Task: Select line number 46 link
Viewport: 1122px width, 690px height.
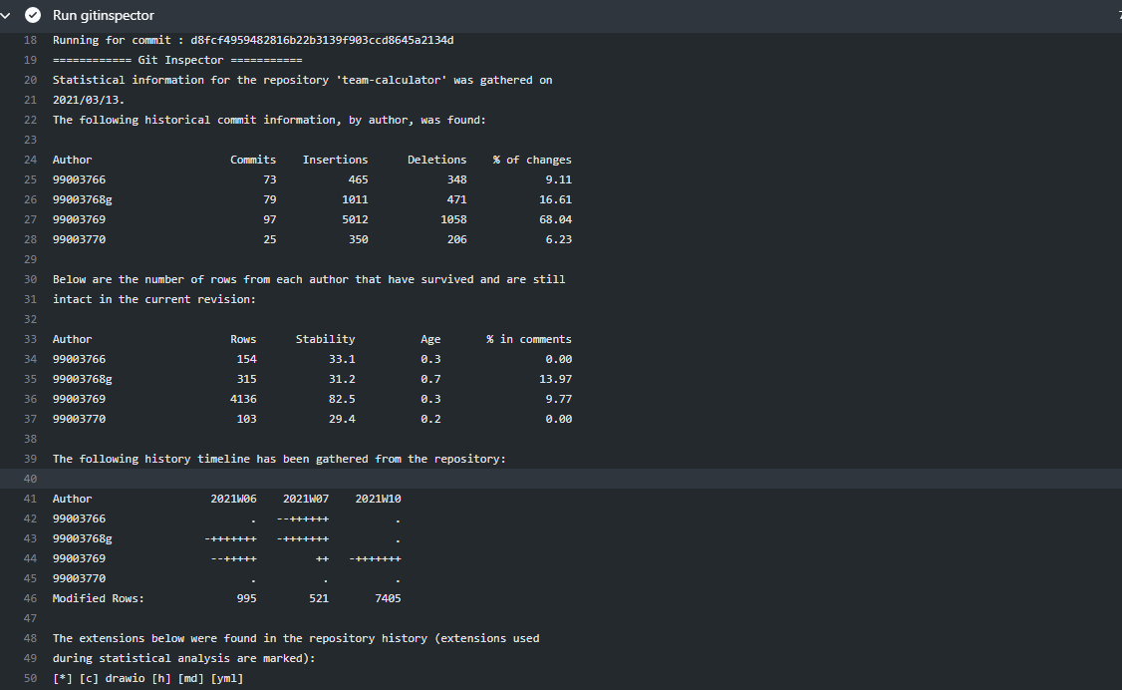Action: (30, 598)
